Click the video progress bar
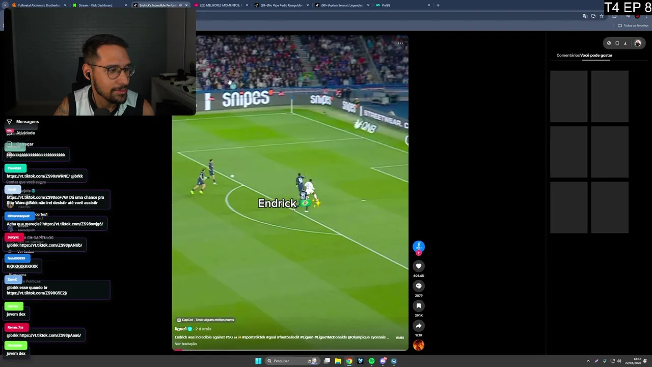The width and height of the screenshot is (652, 367). click(290, 350)
